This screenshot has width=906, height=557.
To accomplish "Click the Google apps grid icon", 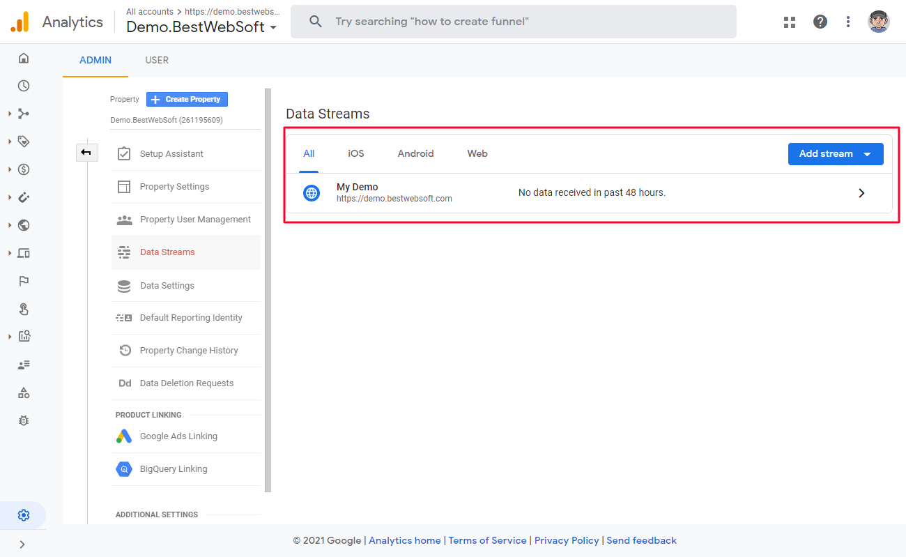I will [x=790, y=22].
